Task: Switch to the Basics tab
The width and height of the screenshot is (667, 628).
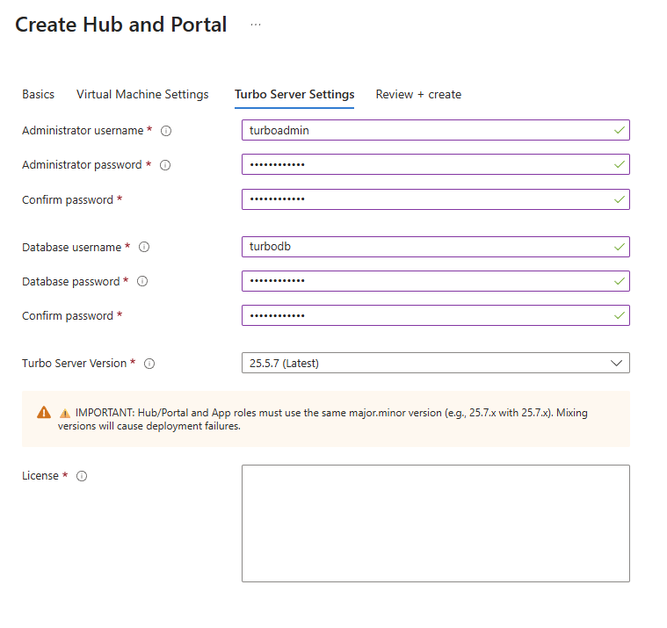Action: pos(38,95)
